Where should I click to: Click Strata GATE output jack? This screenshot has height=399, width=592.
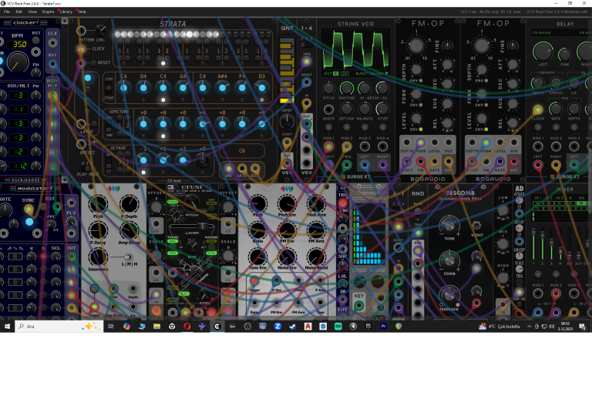tap(242, 168)
